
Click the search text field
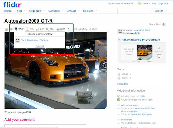pyautogui.click(x=135, y=11)
